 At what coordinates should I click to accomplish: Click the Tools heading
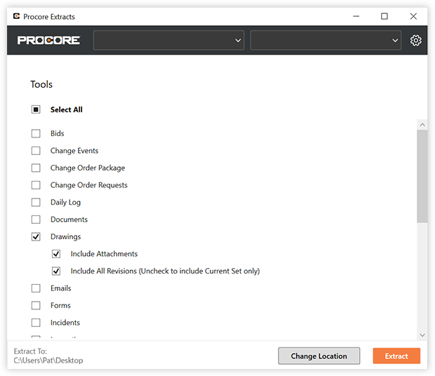click(41, 84)
